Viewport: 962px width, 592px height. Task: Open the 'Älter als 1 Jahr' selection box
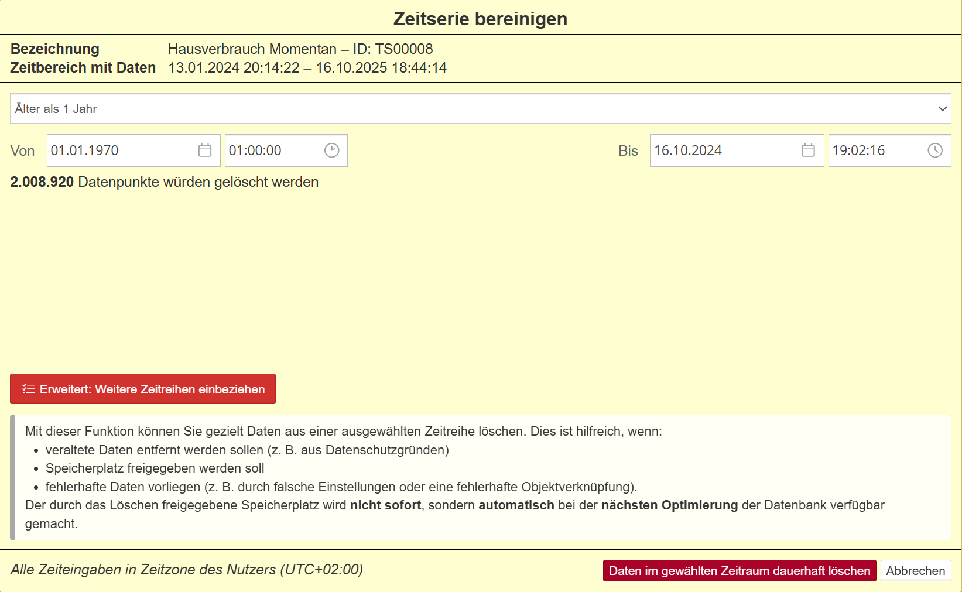coord(468,109)
